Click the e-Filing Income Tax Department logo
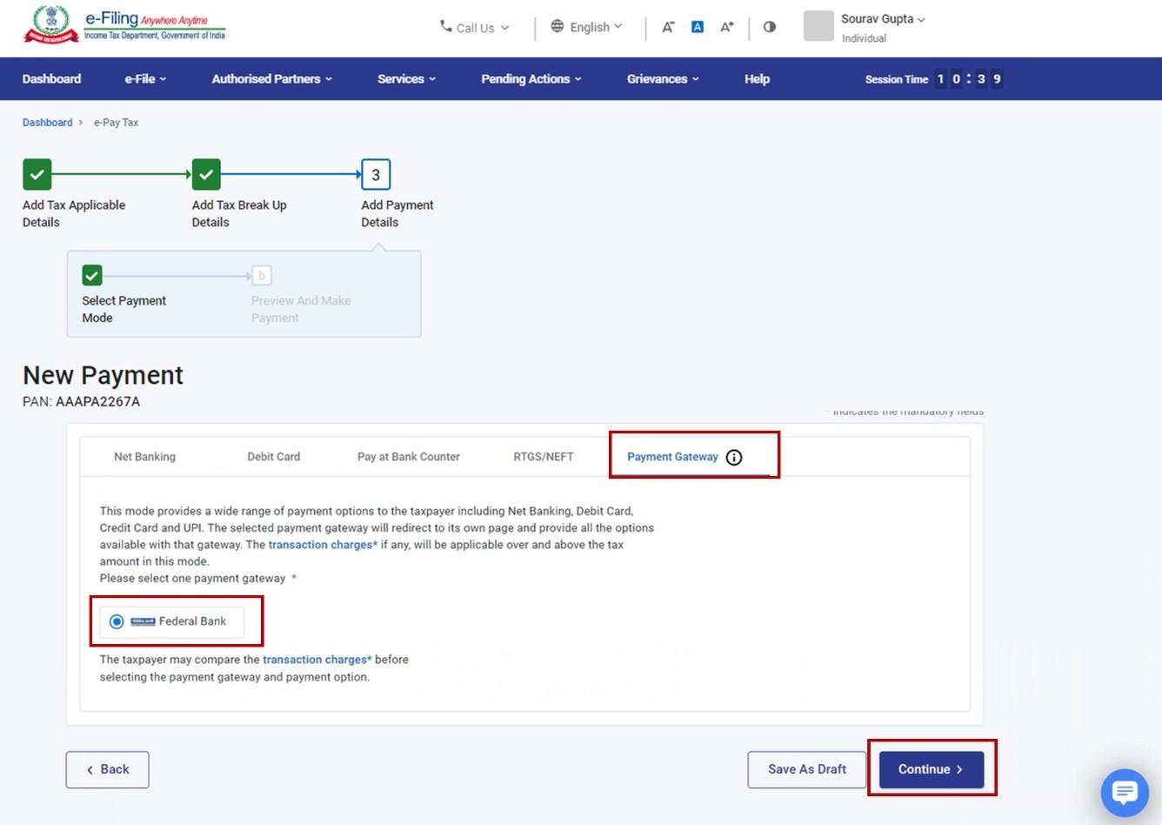Image resolution: width=1162 pixels, height=825 pixels. pyautogui.click(x=125, y=24)
